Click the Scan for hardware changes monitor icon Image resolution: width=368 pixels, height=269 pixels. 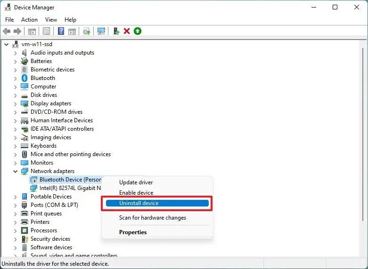click(x=101, y=31)
